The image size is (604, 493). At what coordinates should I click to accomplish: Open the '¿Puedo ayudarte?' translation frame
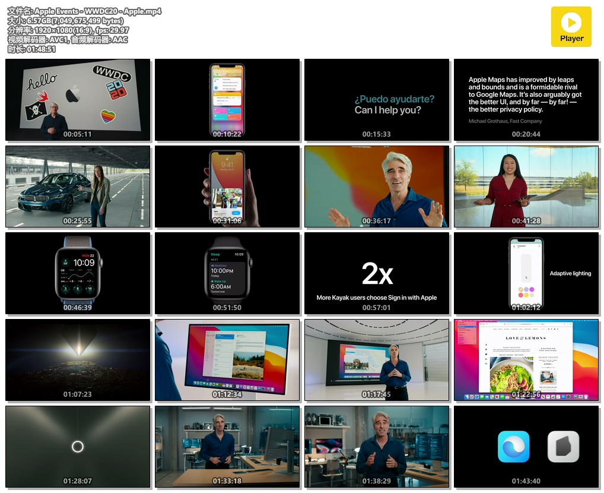pos(377,99)
